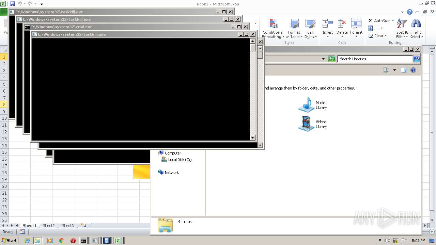Launch Internet Explorer from taskbar
The height and width of the screenshot is (245, 436).
[27, 241]
